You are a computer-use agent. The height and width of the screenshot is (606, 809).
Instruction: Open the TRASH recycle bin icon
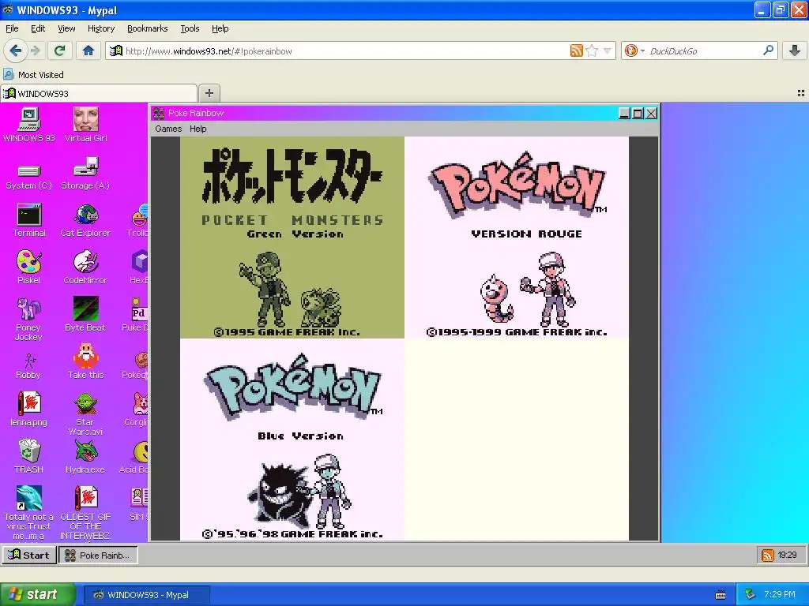point(29,457)
